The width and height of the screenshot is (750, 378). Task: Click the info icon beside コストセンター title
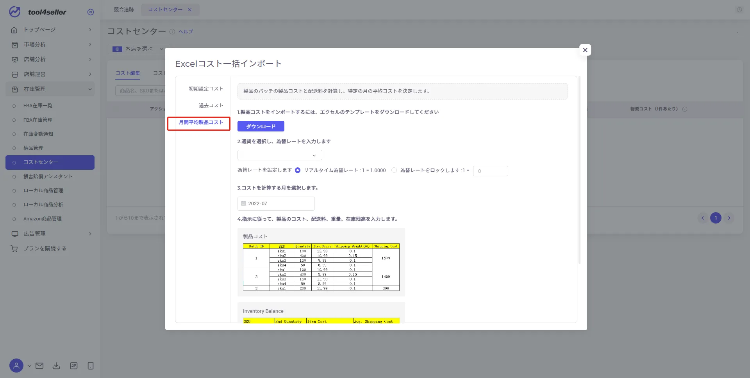172,32
